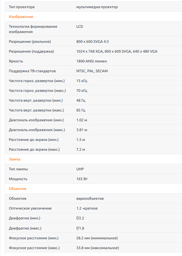The width and height of the screenshot is (182, 256).
Task: Click the Лампа section header
Action: tap(14, 159)
